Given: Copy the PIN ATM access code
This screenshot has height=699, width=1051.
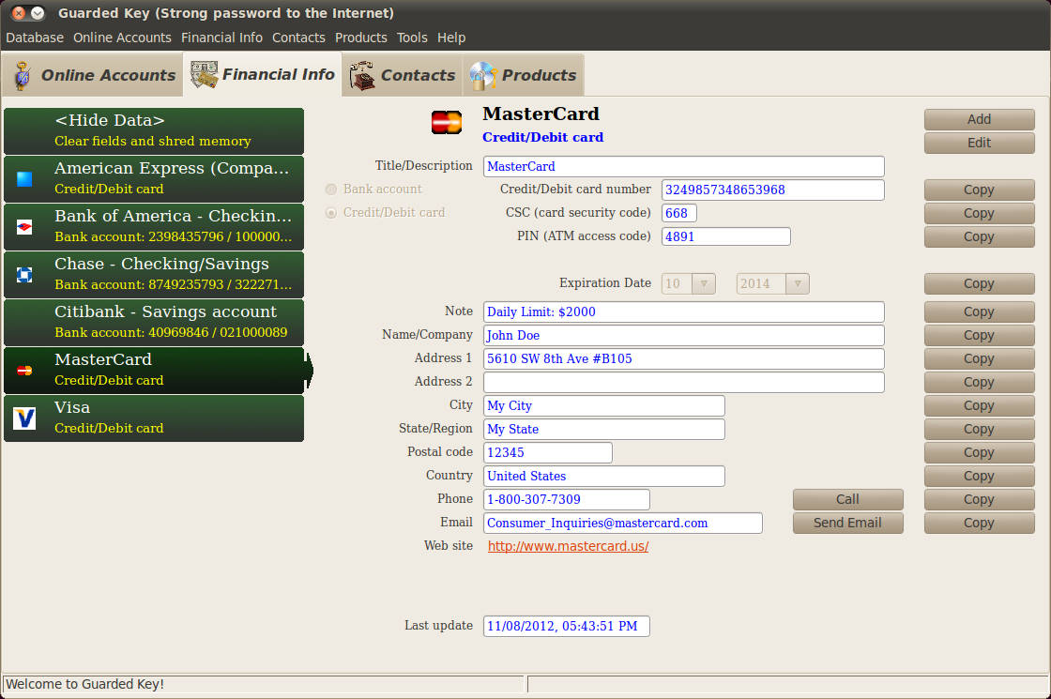Looking at the screenshot, I should click(979, 236).
